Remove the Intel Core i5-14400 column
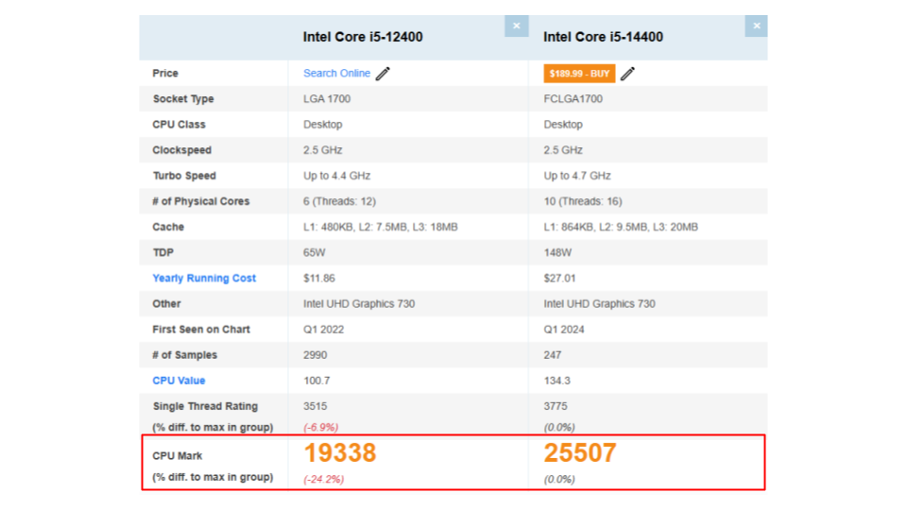This screenshot has height=510, width=907. 756,26
